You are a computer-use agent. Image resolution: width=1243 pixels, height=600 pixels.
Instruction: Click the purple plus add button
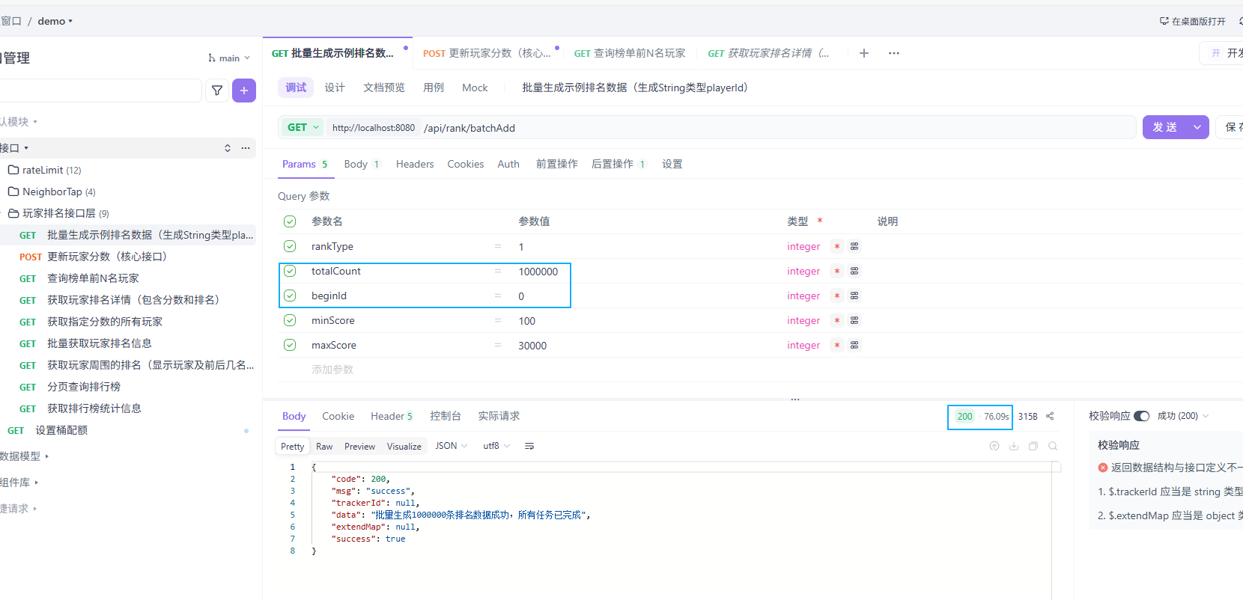pos(244,91)
